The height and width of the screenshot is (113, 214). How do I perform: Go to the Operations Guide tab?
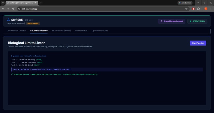point(100,31)
